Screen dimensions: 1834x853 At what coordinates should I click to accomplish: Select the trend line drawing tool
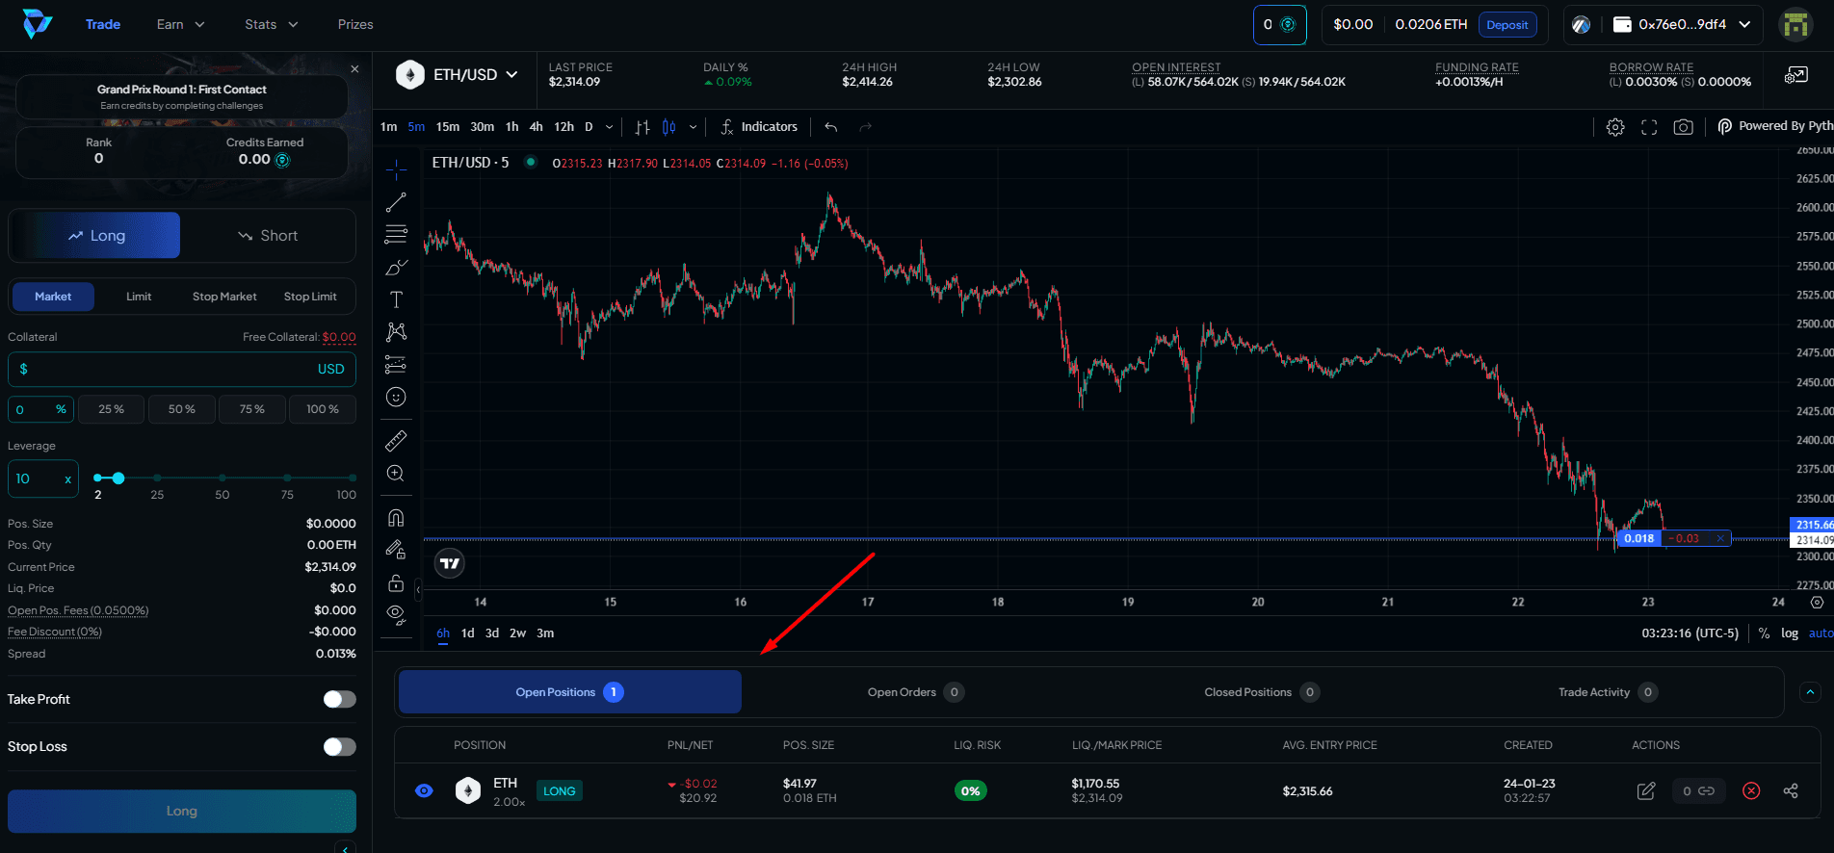396,202
